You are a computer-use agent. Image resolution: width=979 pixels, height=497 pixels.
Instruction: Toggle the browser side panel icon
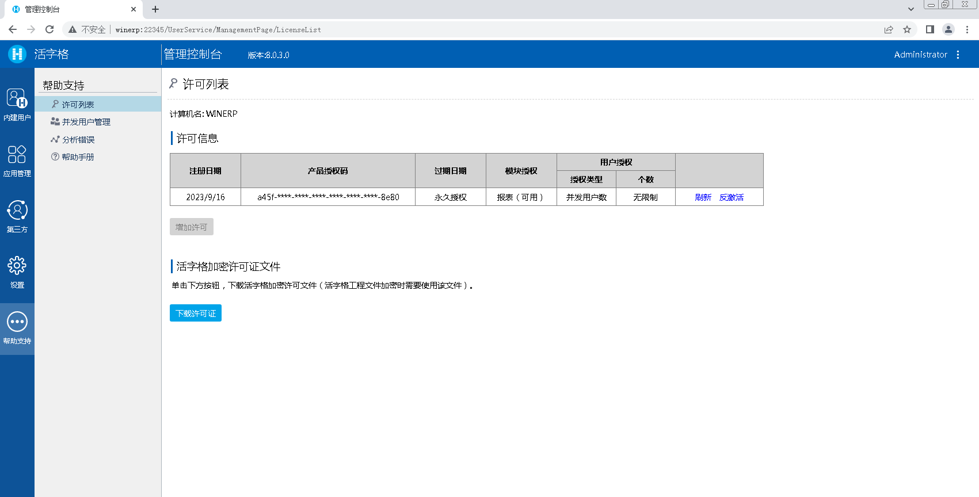pyautogui.click(x=930, y=29)
